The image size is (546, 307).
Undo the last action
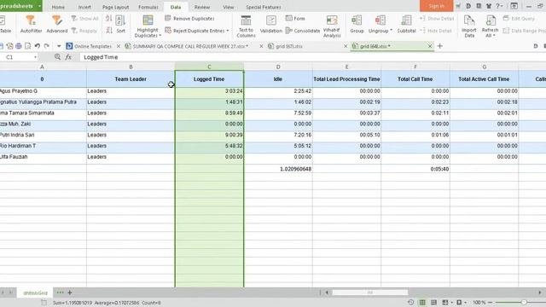tap(38, 46)
